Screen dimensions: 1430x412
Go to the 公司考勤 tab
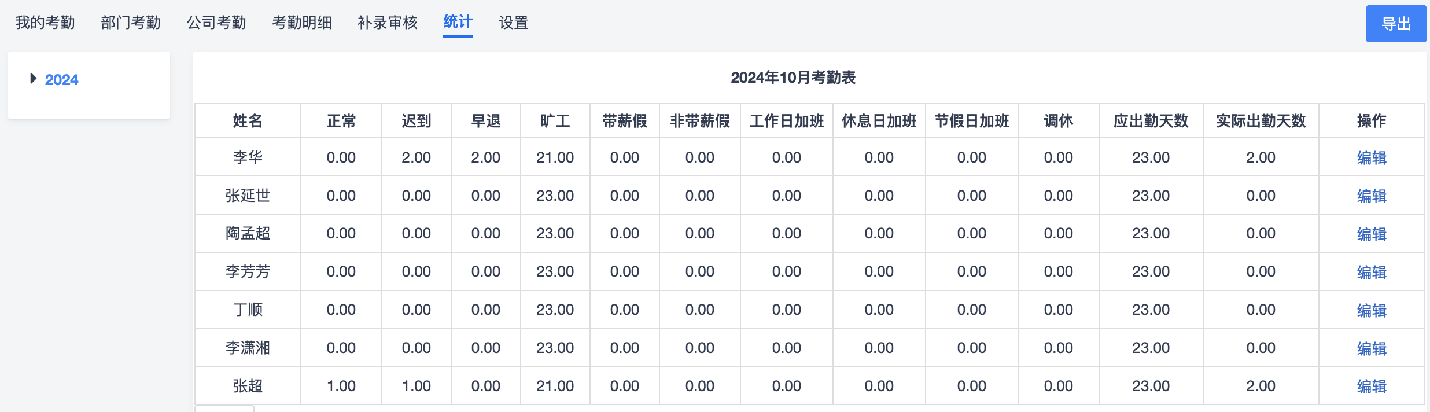216,23
